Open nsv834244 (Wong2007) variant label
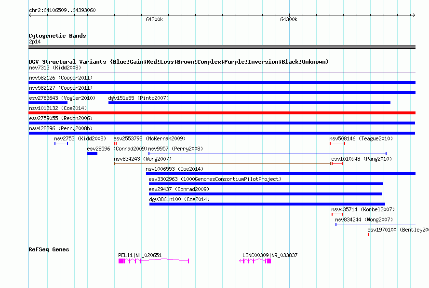Viewport: 429px width, 288px height. [364, 219]
